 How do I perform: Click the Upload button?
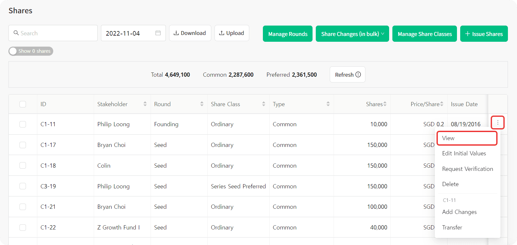click(232, 33)
